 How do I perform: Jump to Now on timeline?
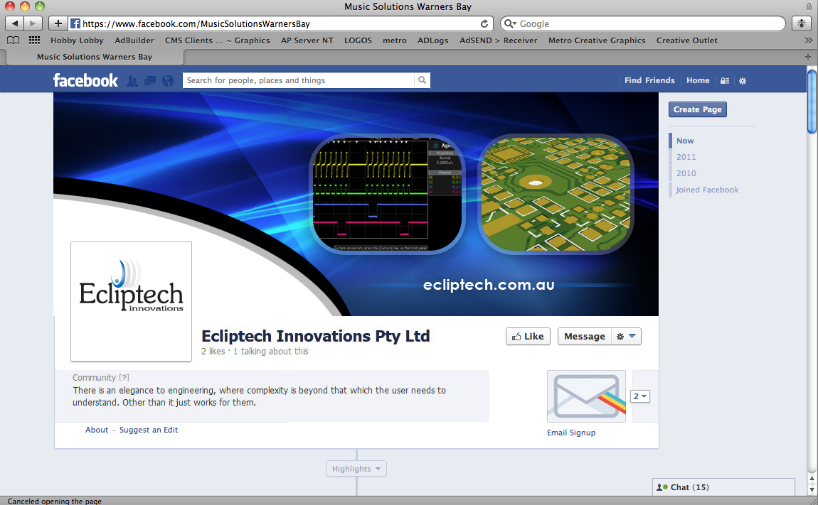pos(685,141)
